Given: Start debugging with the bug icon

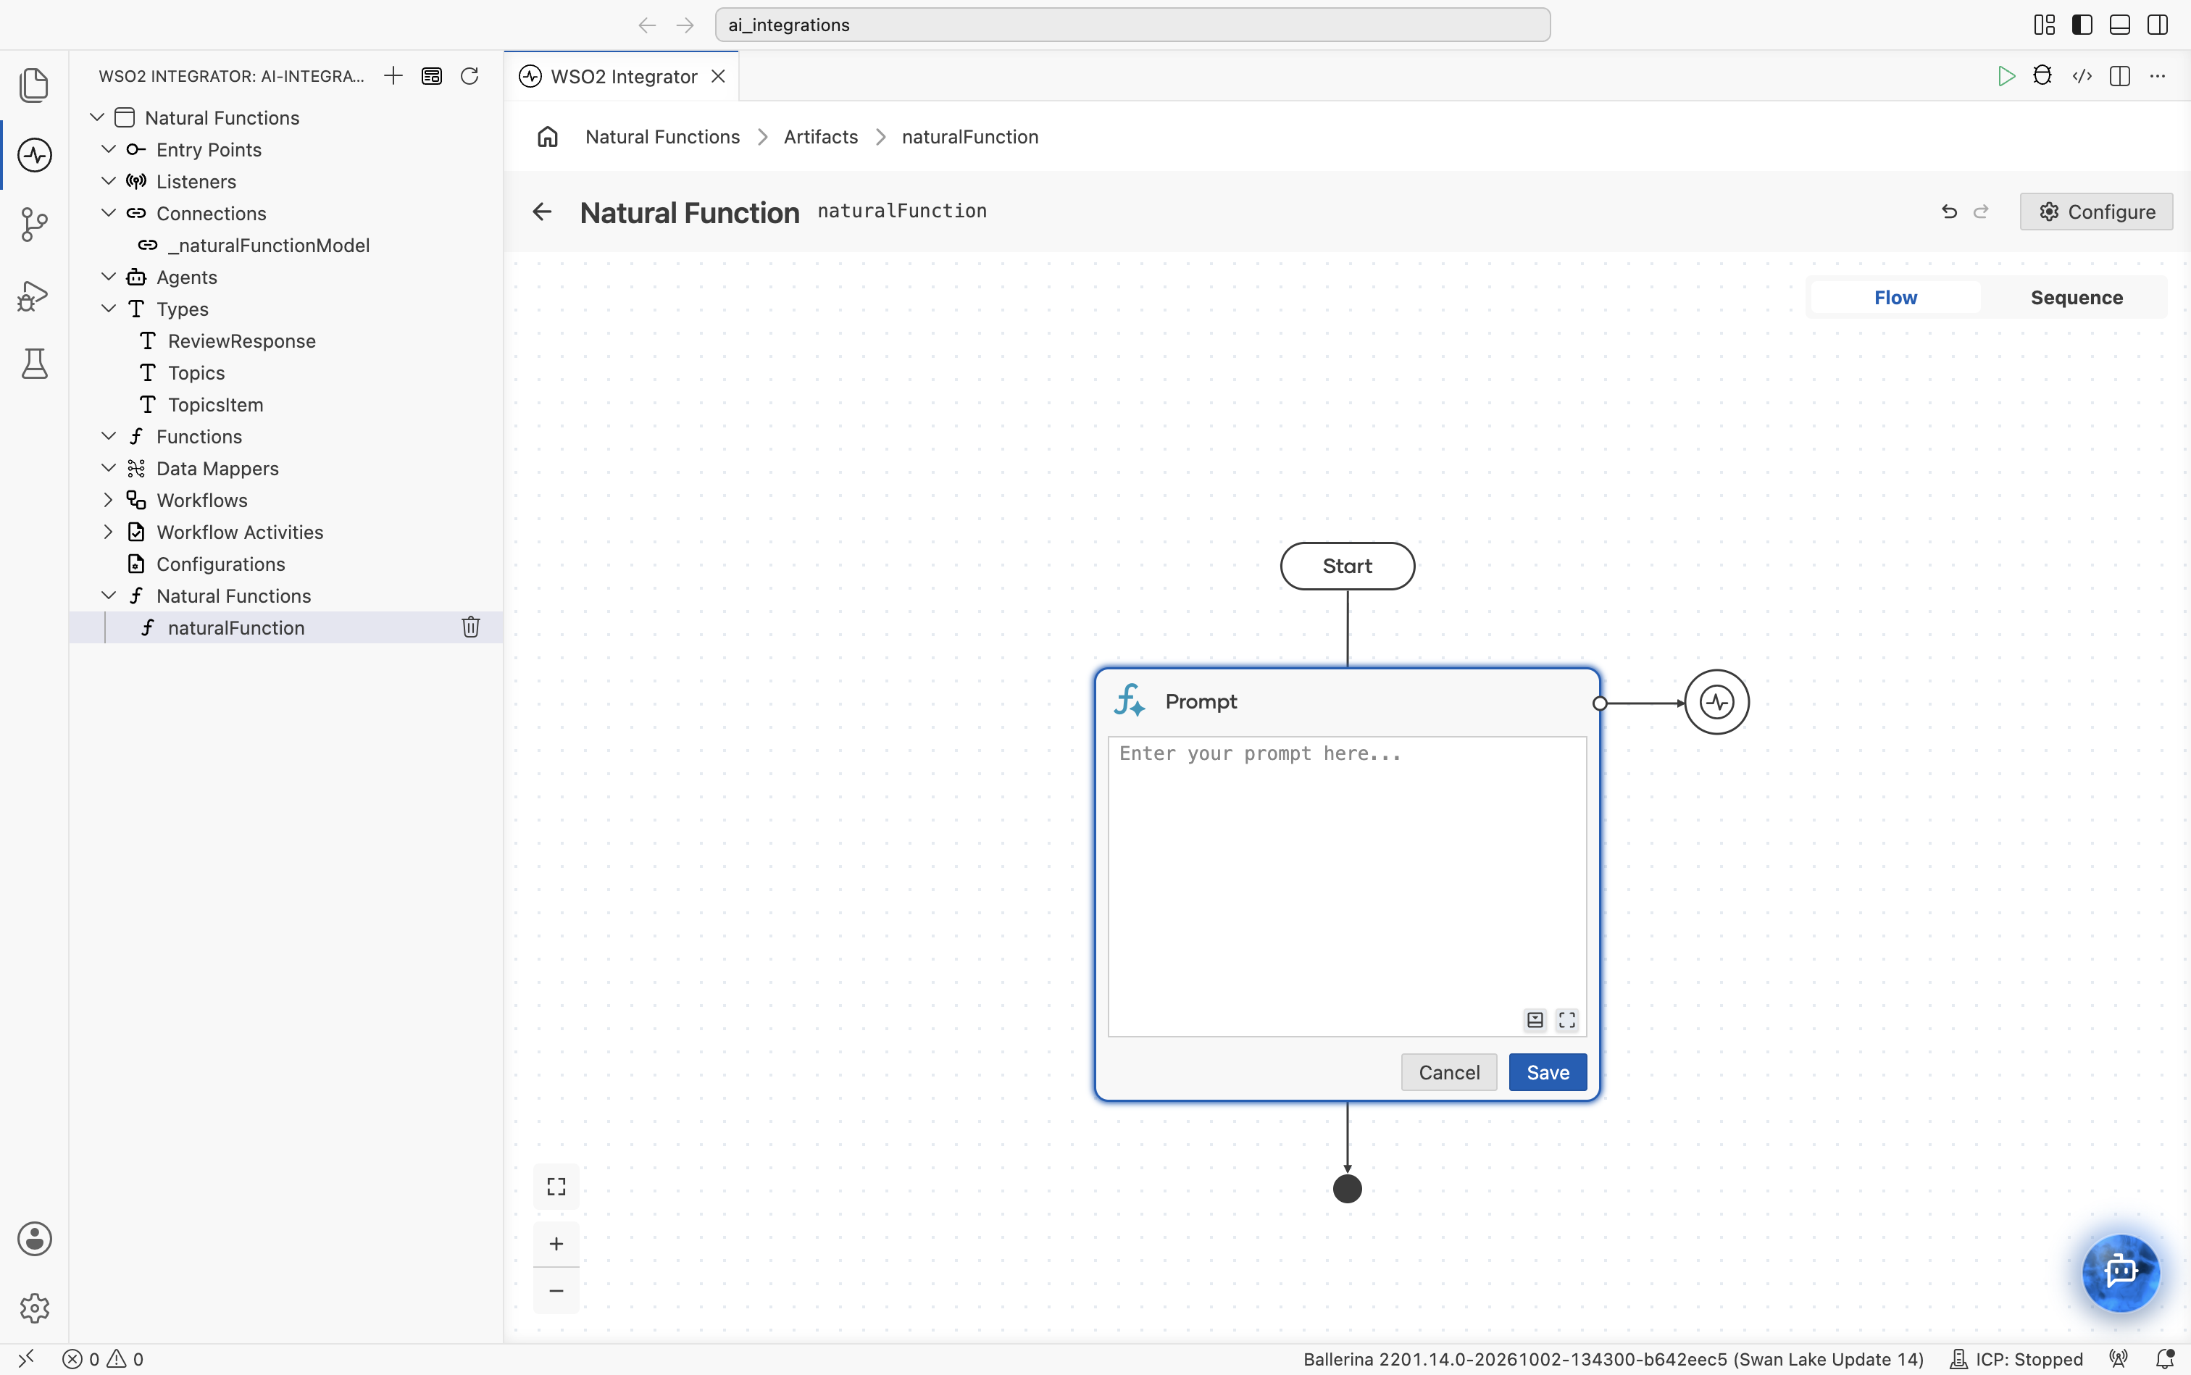Looking at the screenshot, I should [2042, 75].
